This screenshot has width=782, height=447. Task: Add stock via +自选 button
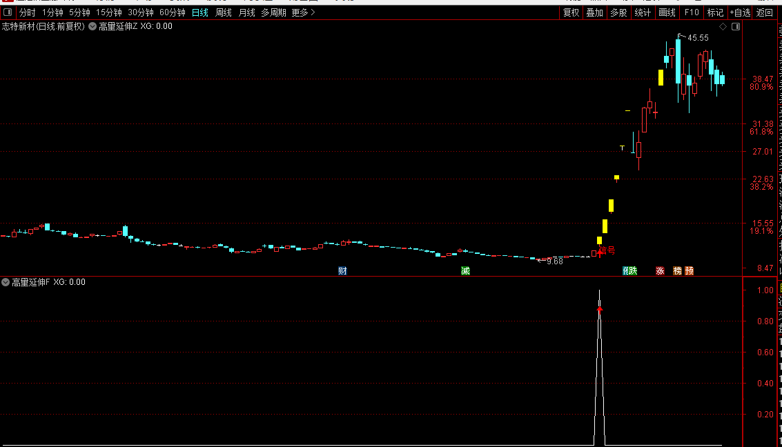click(x=740, y=12)
